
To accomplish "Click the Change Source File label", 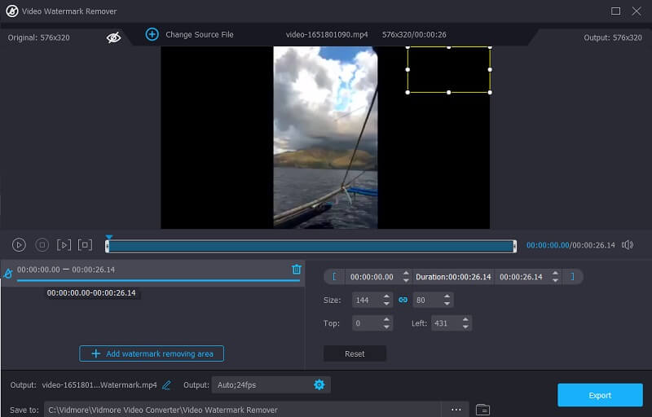I will (x=200, y=34).
